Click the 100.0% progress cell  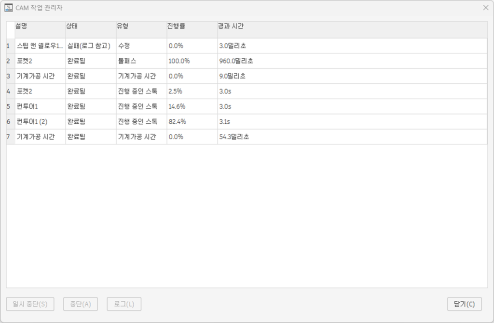click(192, 61)
